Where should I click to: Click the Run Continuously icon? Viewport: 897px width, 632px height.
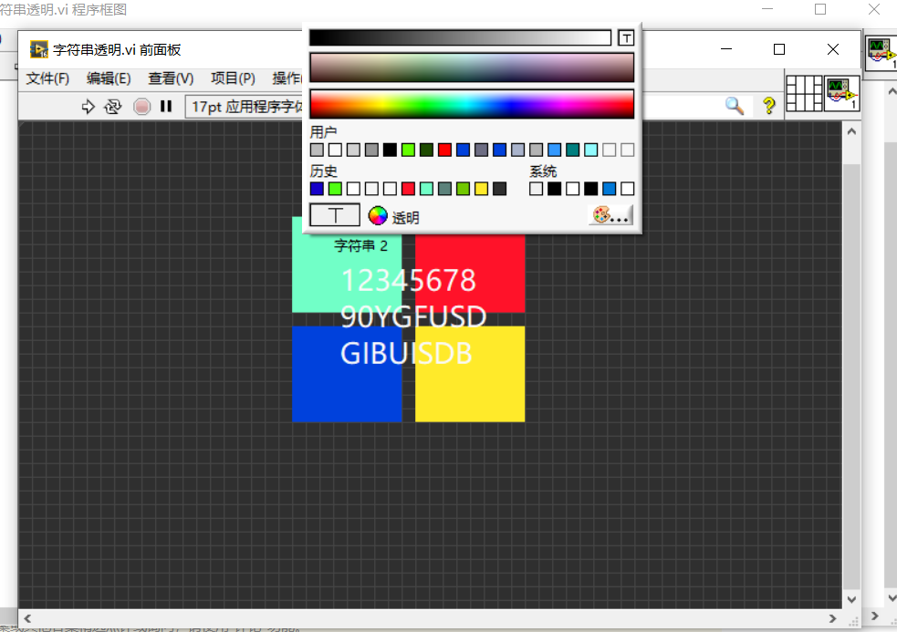coord(113,107)
